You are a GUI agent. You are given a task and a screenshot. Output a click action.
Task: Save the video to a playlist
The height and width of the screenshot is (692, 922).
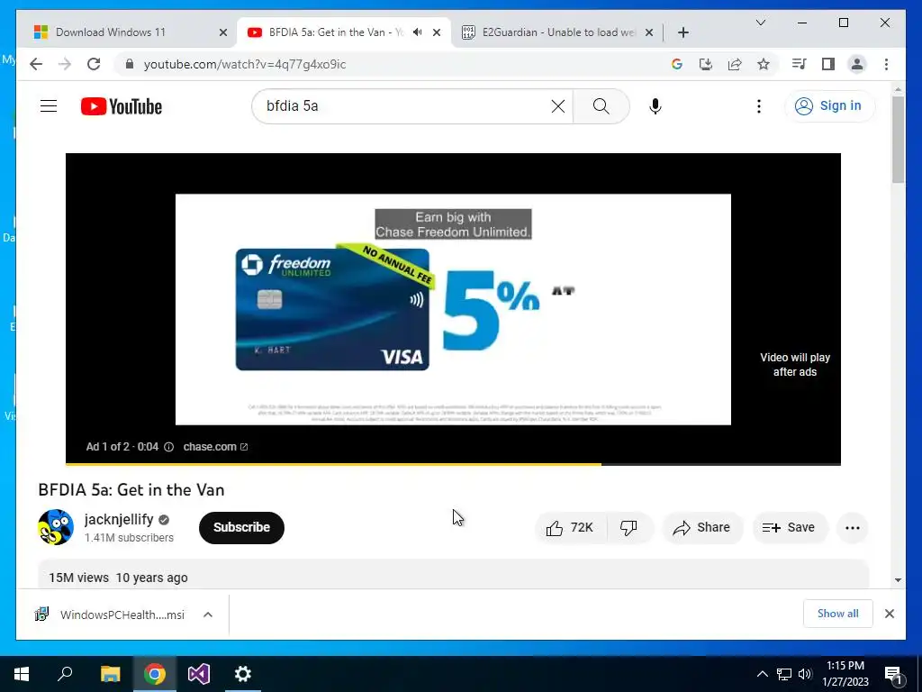[790, 528]
